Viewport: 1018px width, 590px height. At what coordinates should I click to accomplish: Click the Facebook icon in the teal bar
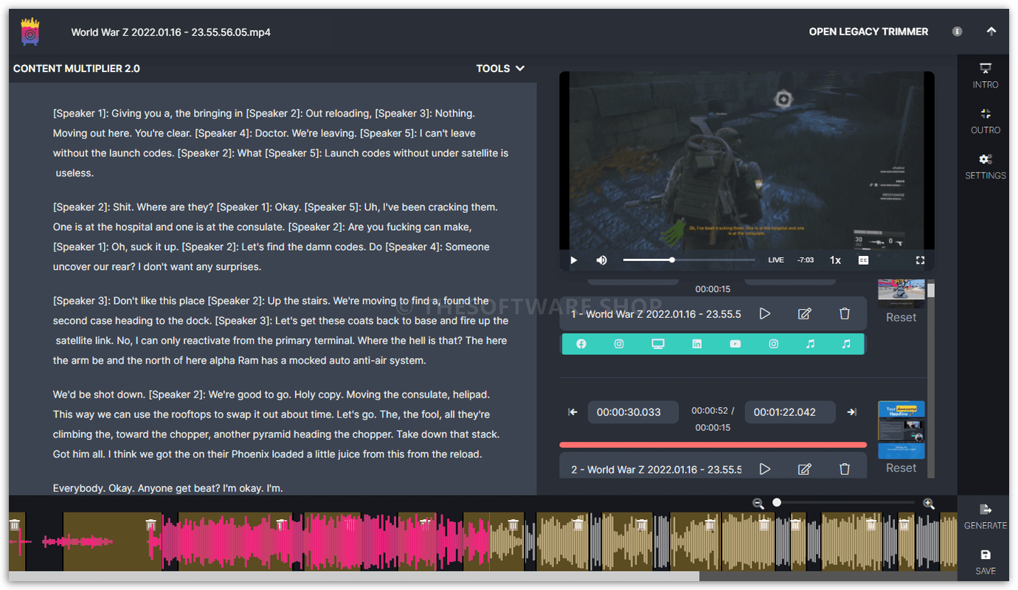(581, 344)
